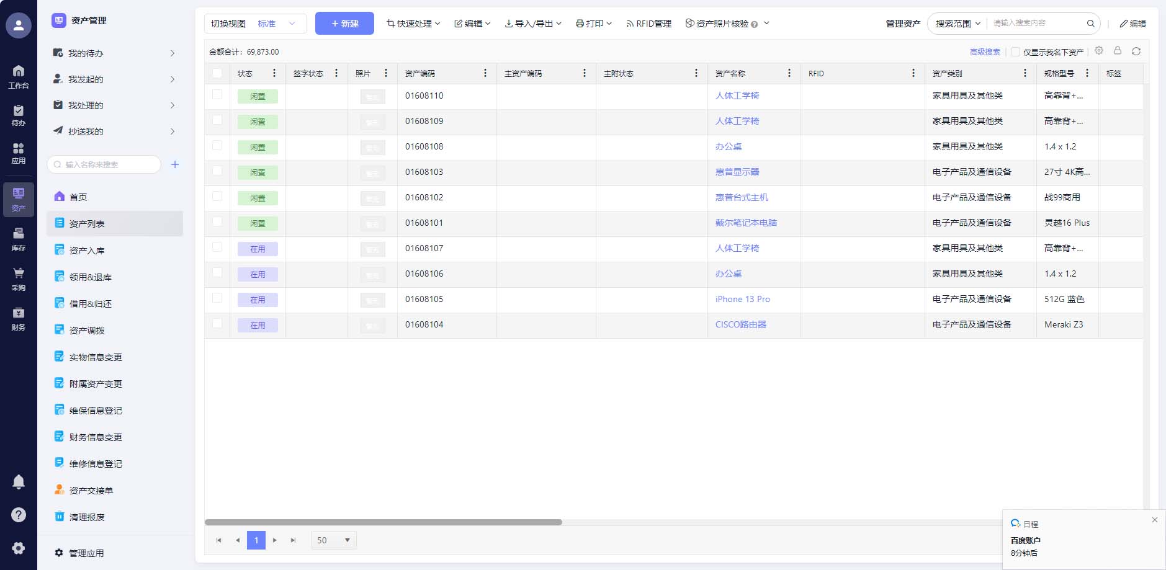This screenshot has height=570, width=1166.
Task: Open column menu for 状态 header
Action: point(274,73)
